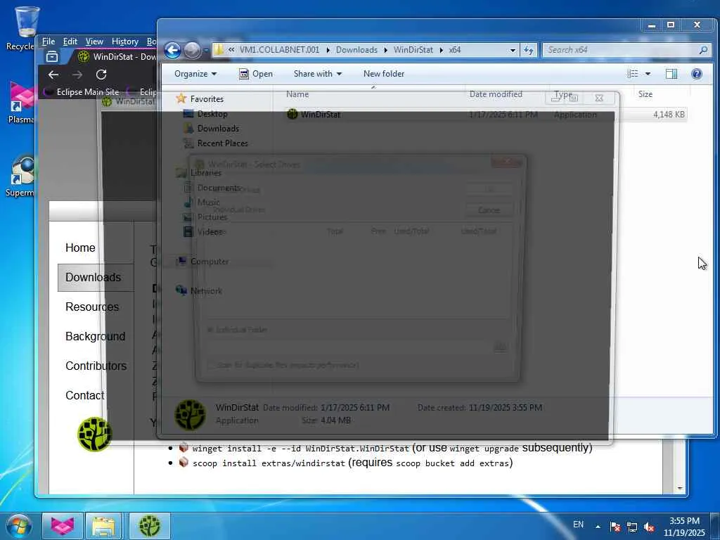Open the browser Edit menu
The image size is (720, 540).
point(70,41)
